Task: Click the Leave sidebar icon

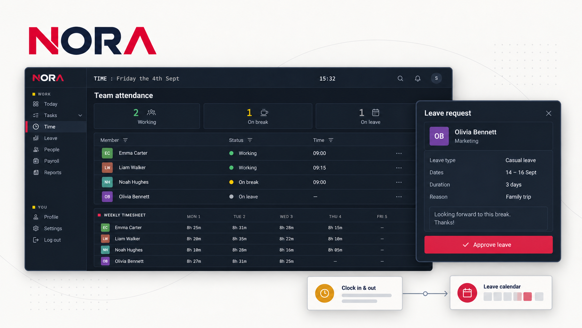Action: (36, 138)
